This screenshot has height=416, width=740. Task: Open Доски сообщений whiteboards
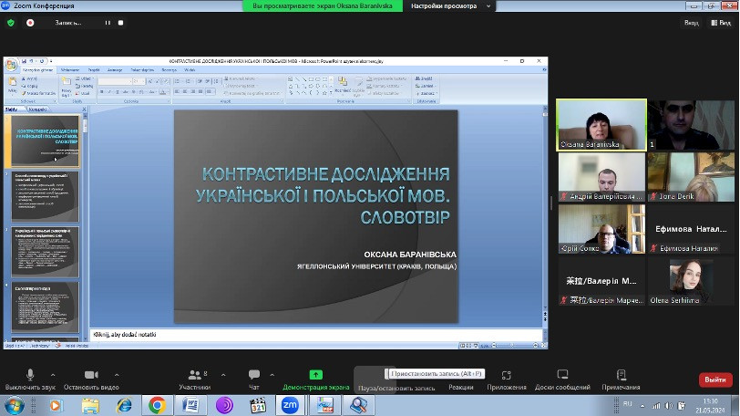click(x=562, y=376)
